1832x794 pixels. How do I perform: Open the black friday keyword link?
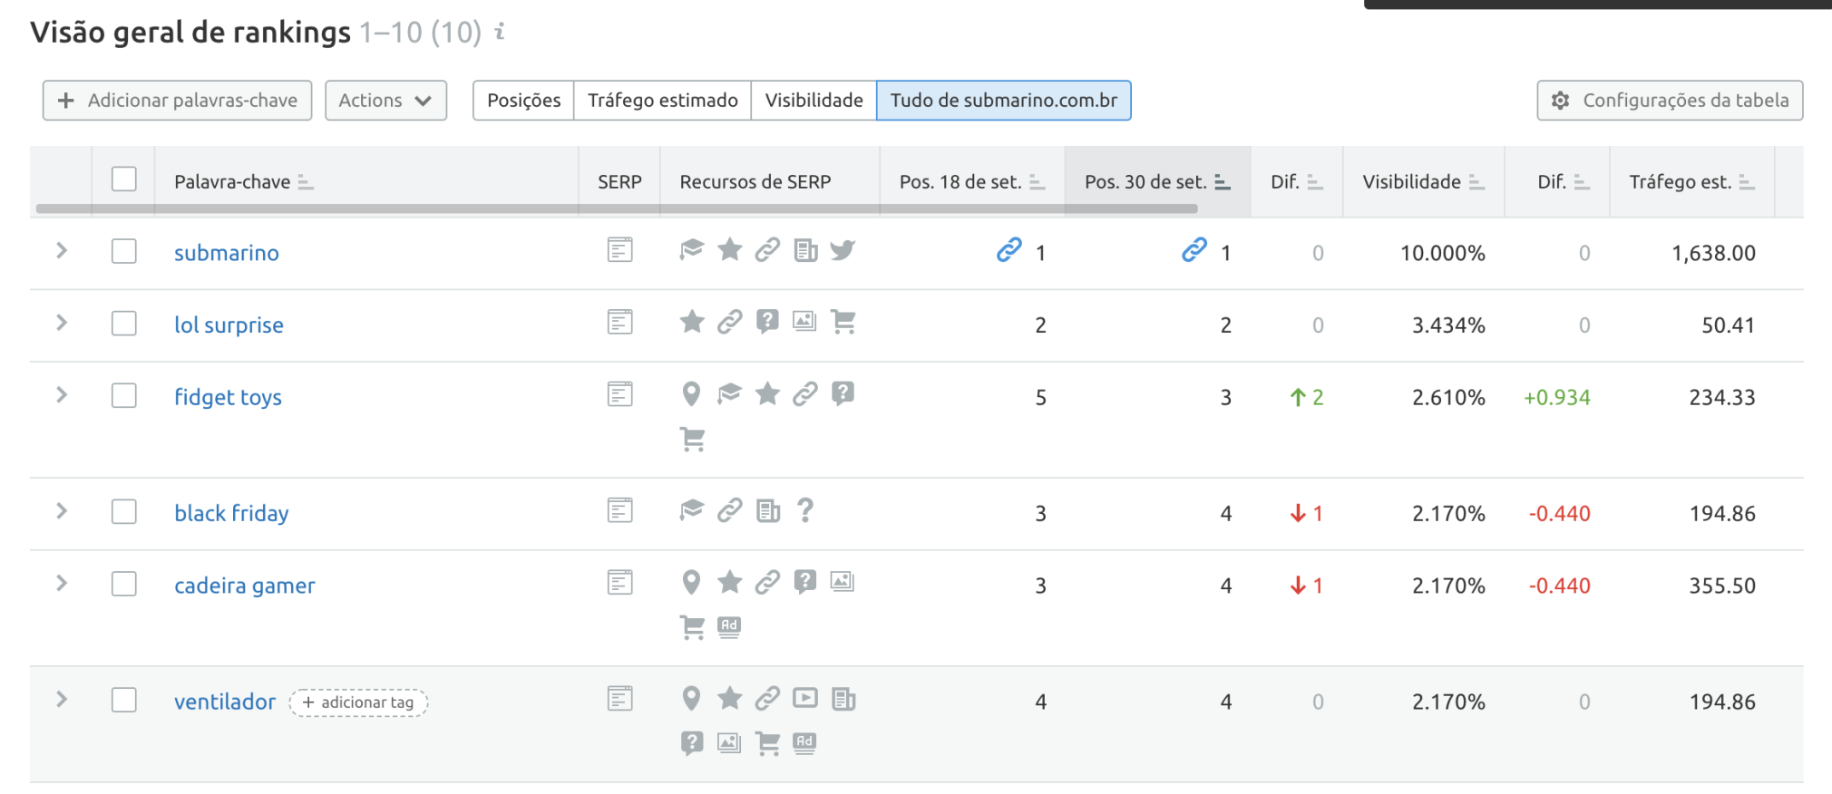click(231, 513)
